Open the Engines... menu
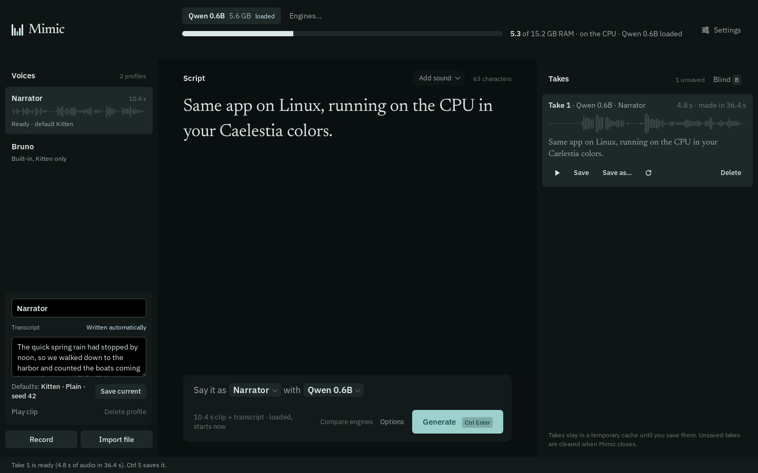The height and width of the screenshot is (473, 758). click(x=305, y=16)
